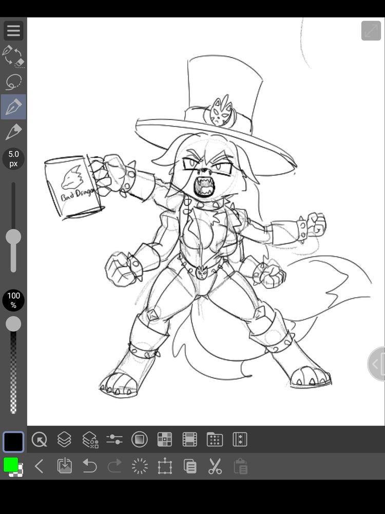Collapse the command bar with back arrow
The width and height of the screenshot is (385, 514).
(40, 466)
